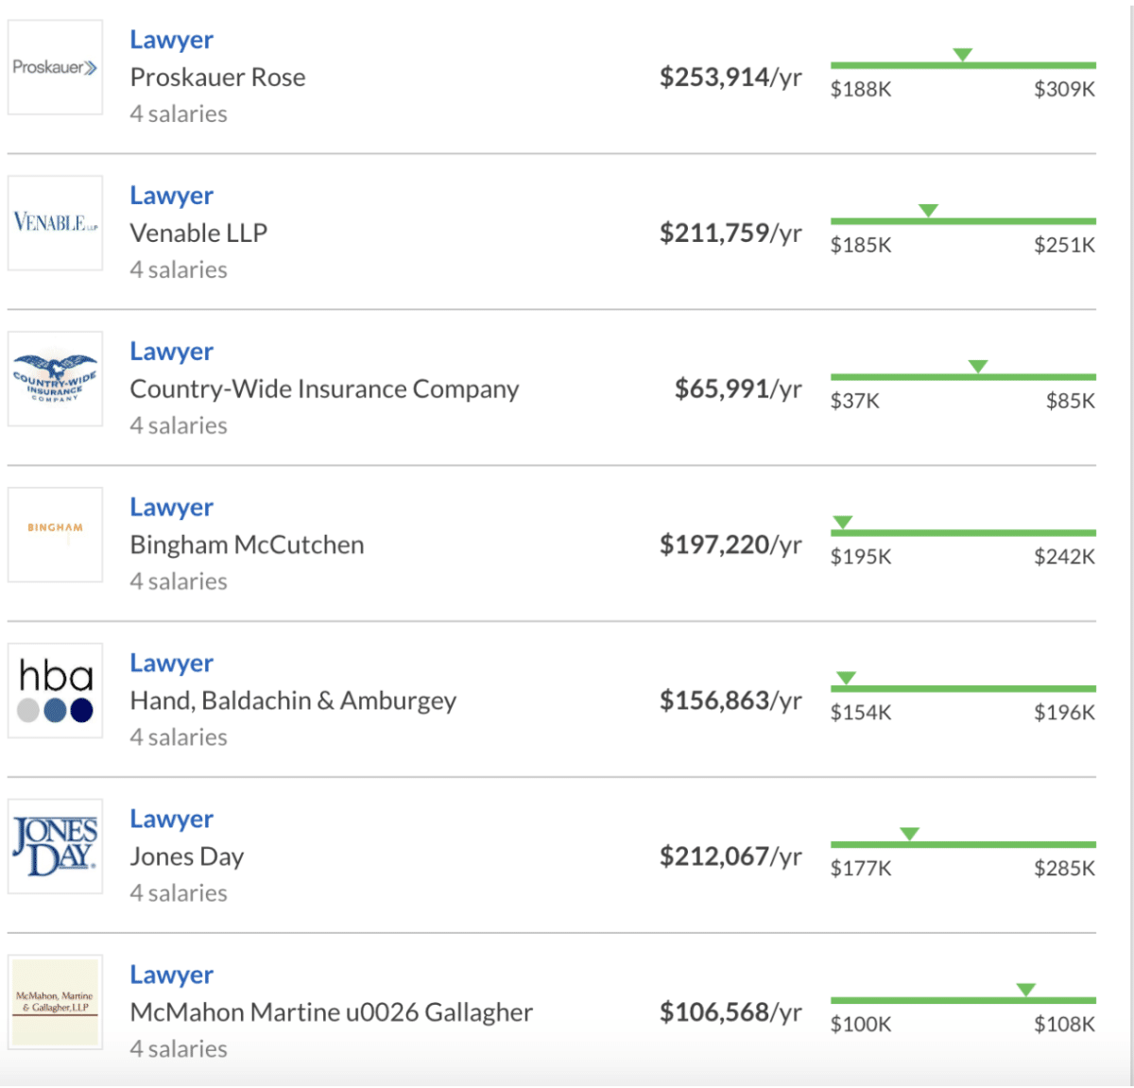This screenshot has height=1088, width=1134.
Task: Click the Country-Wide Insurance eagle logo
Action: [55, 378]
